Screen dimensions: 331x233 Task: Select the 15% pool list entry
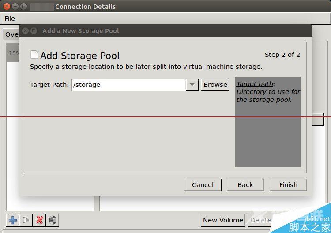coord(13,53)
